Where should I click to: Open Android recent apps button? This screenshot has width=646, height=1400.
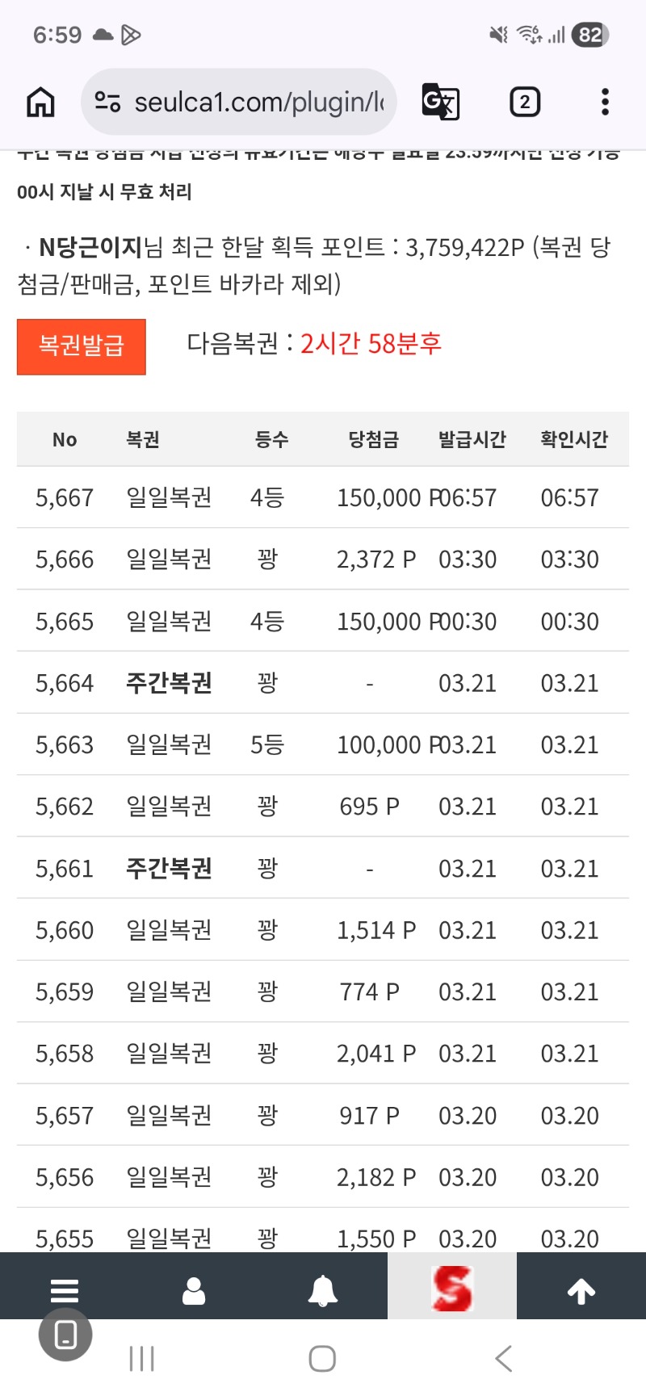coord(142,1359)
